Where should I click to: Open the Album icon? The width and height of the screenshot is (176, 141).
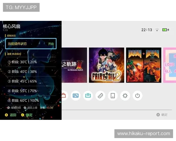click(76, 96)
